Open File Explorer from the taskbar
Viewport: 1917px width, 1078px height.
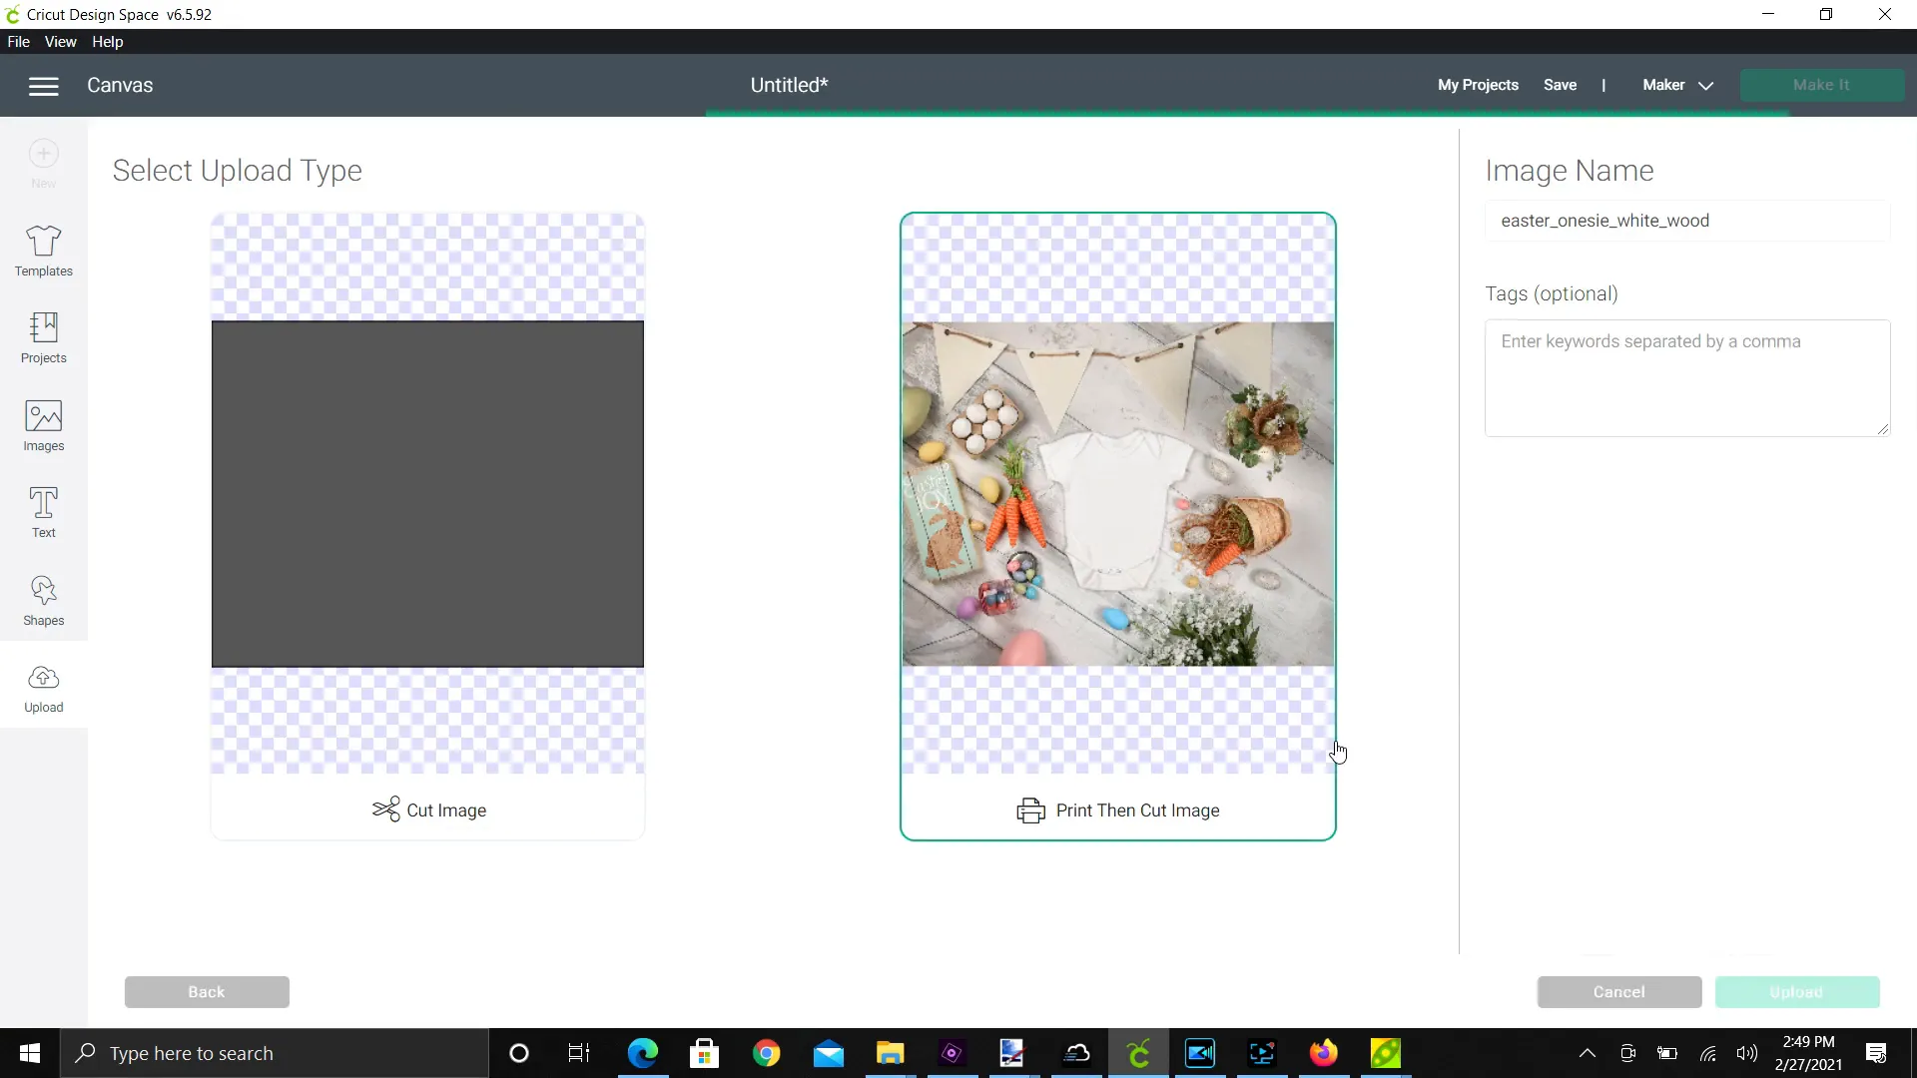(x=890, y=1053)
